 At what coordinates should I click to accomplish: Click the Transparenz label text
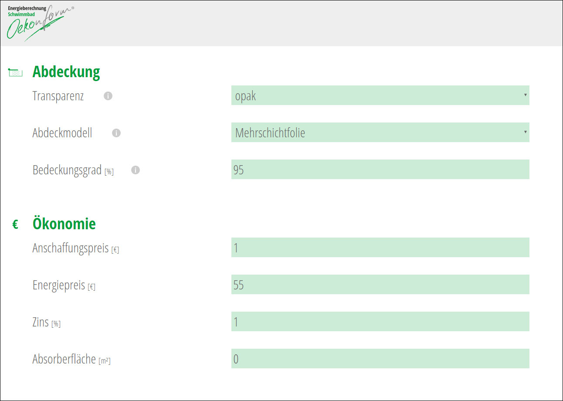[x=58, y=96]
